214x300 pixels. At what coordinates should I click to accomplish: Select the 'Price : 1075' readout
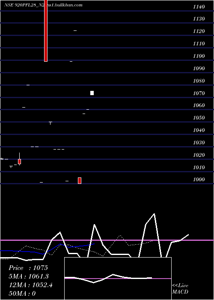28,268
